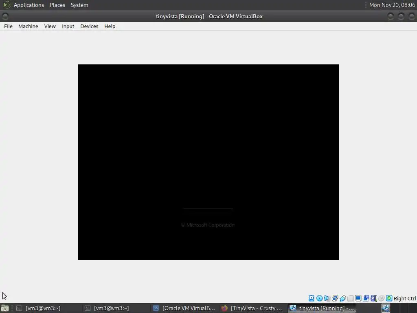417x313 pixels.
Task: Click the optical disk status icon
Action: [x=319, y=298]
